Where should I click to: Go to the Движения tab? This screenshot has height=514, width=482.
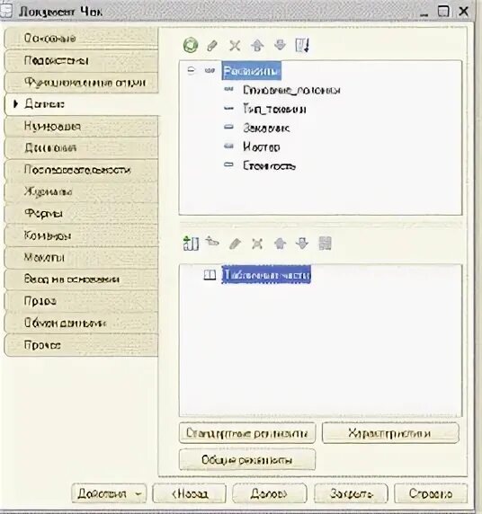(81, 148)
